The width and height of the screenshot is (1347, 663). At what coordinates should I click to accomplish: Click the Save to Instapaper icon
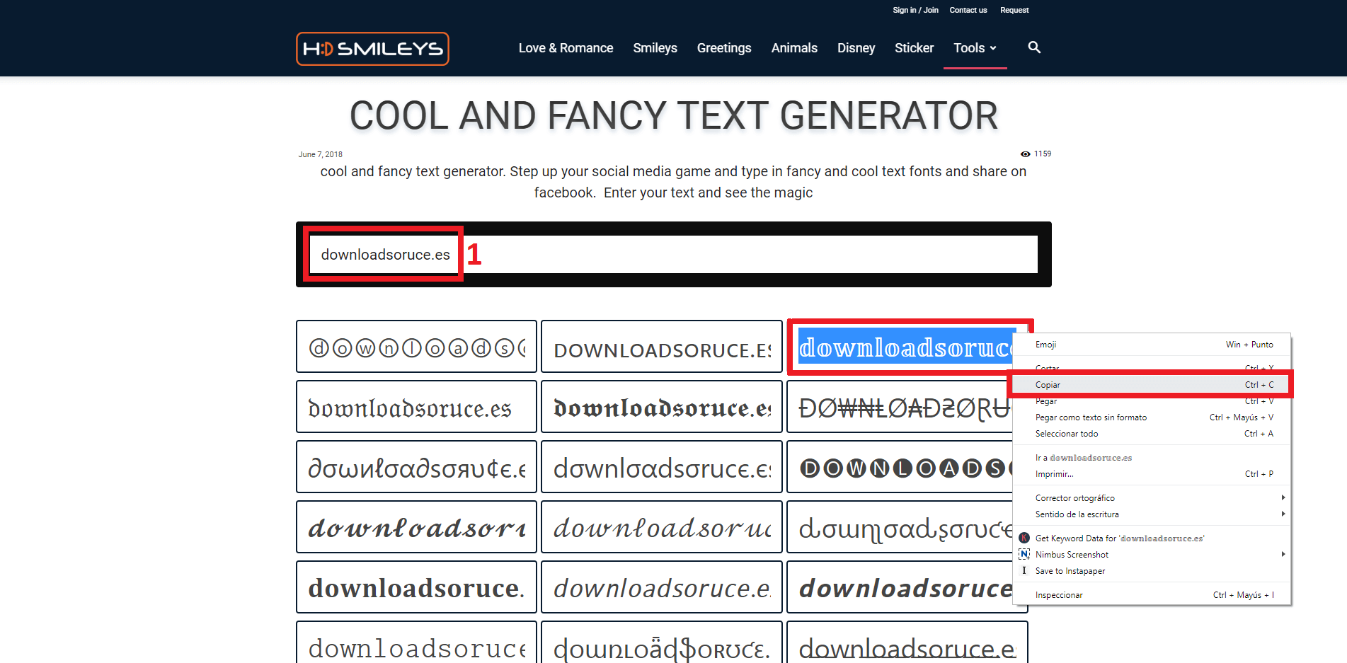1024,570
